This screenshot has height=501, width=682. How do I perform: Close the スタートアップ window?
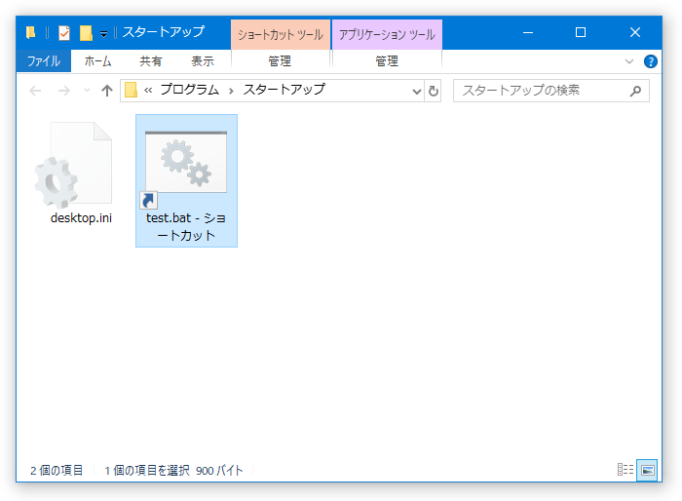[x=635, y=32]
